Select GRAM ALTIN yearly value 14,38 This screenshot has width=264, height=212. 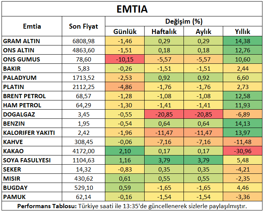(243, 41)
